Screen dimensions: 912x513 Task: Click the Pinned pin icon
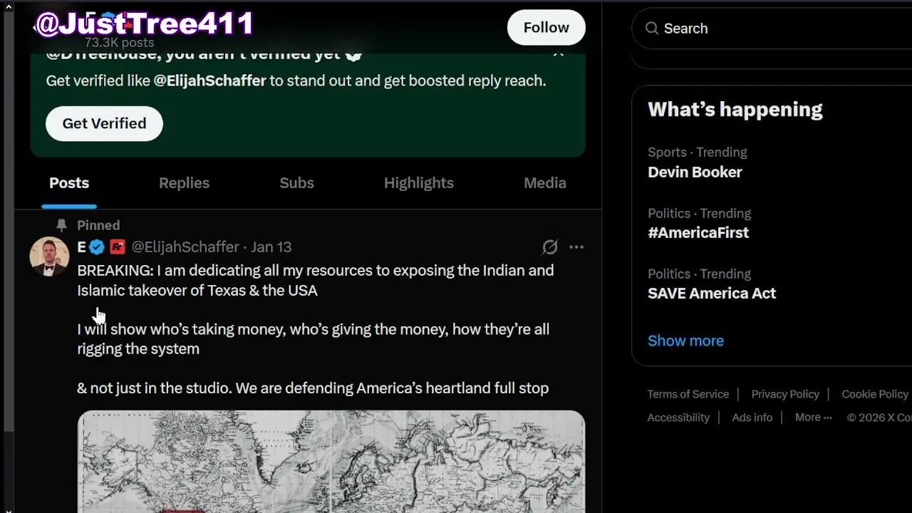(x=61, y=225)
